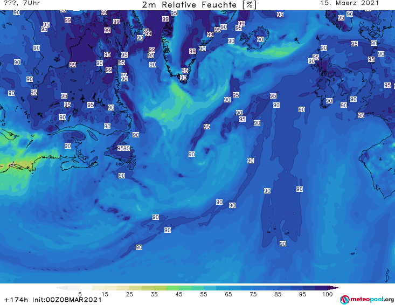
Task: Click the bright green colorbar swatch above 45
Action: coord(172,288)
